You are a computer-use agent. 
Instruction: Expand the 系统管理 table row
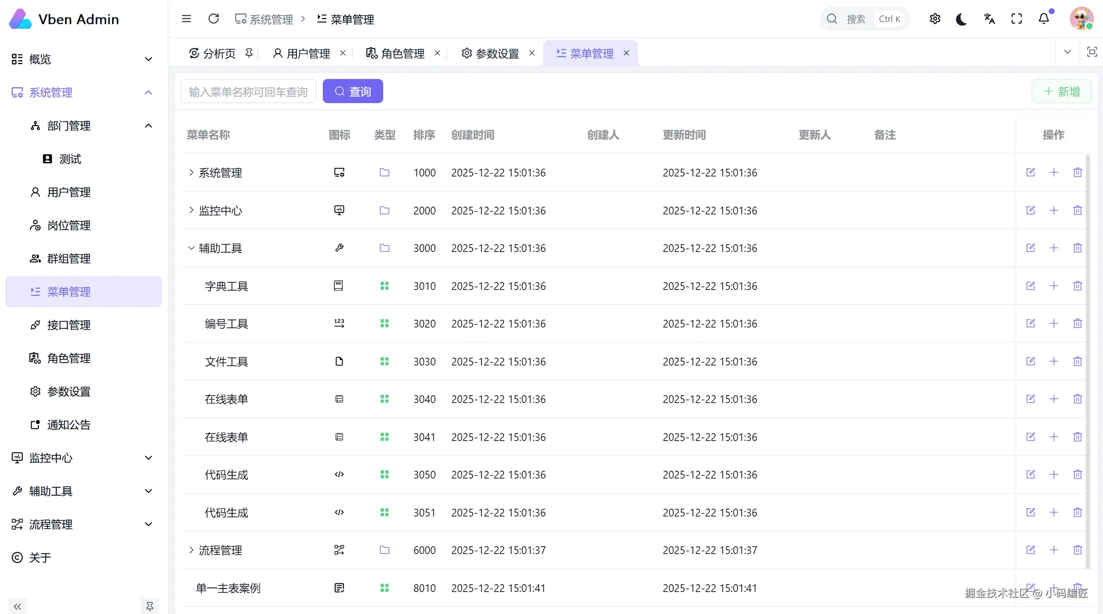click(191, 173)
